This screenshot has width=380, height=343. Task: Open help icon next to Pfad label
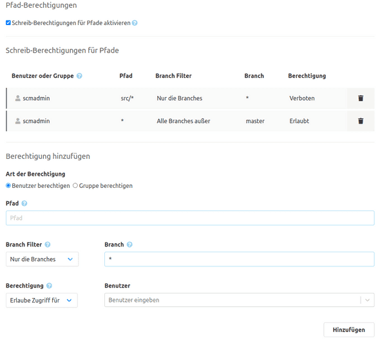(24, 203)
